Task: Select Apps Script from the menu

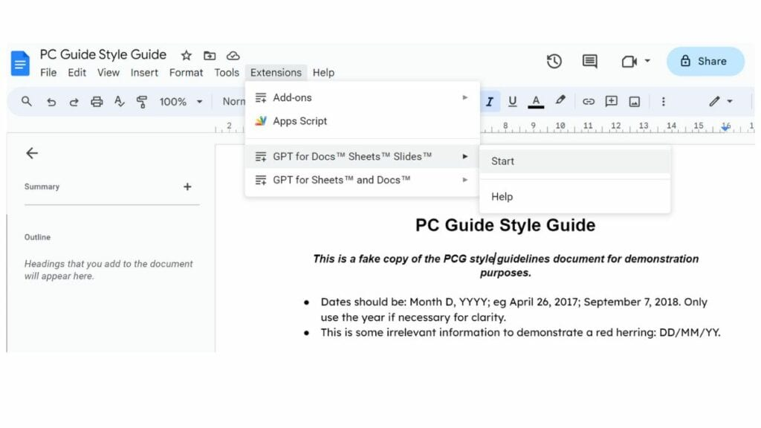Action: (x=299, y=120)
